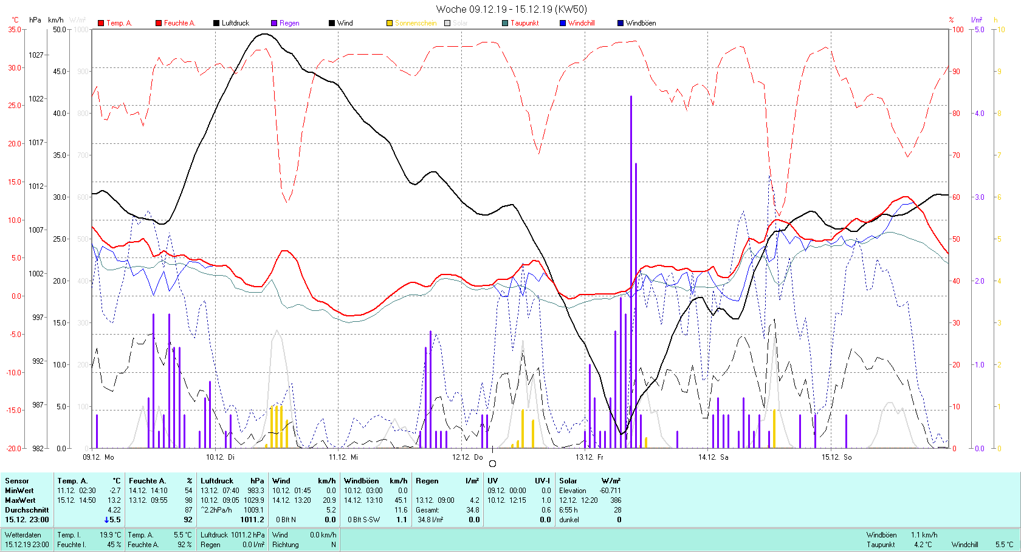Click the 10.12. Di date label

click(220, 457)
